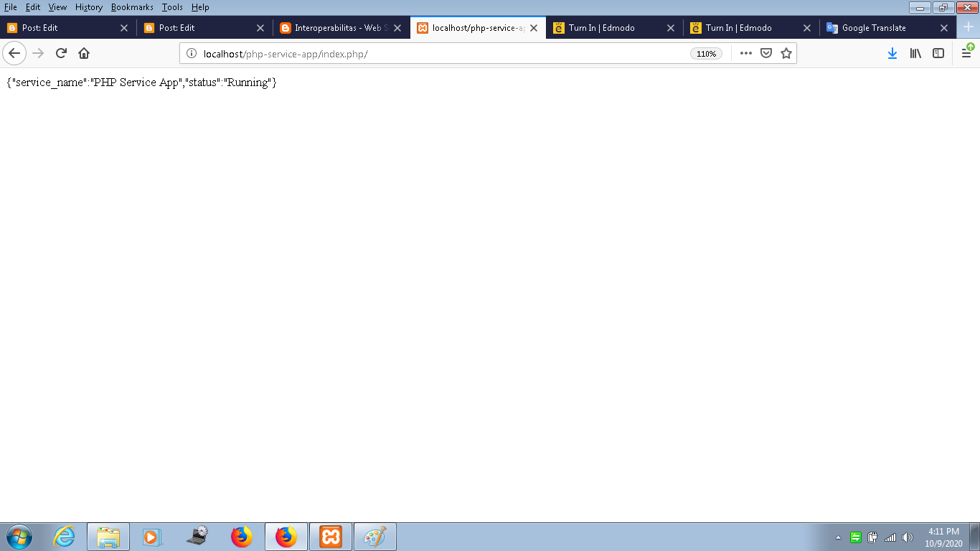Save page to Pocket
This screenshot has width=980, height=551.
pos(766,53)
